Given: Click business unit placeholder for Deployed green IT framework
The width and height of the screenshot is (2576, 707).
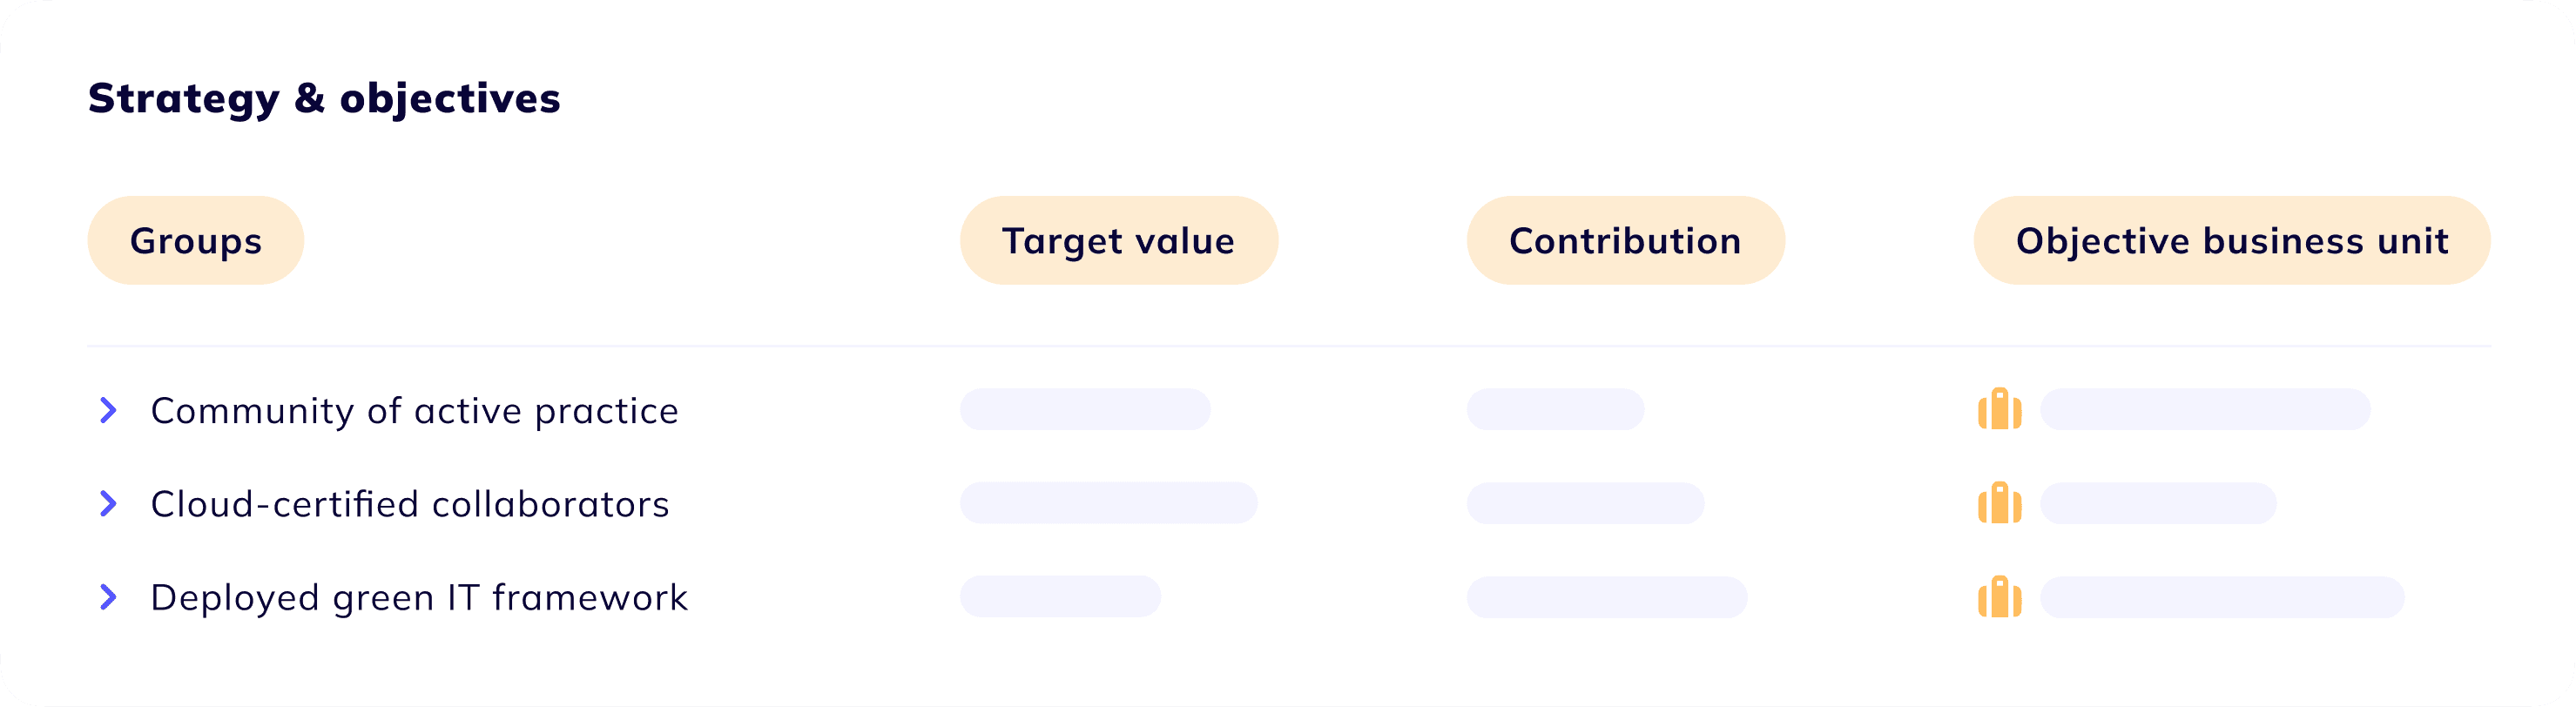Looking at the screenshot, I should [2221, 597].
